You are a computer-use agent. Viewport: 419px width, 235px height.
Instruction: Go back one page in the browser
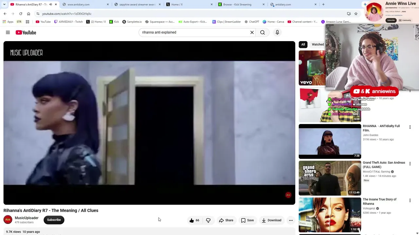[5, 14]
